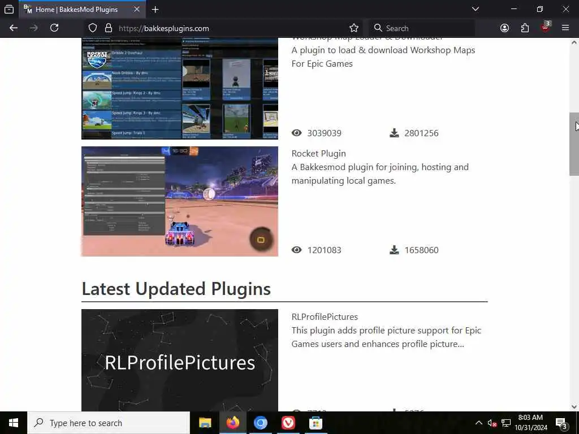This screenshot has height=434, width=579.
Task: List all tabs dropdown arrow
Action: (475, 9)
